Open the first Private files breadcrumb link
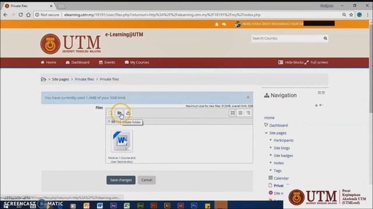The image size is (373, 209). click(85, 79)
